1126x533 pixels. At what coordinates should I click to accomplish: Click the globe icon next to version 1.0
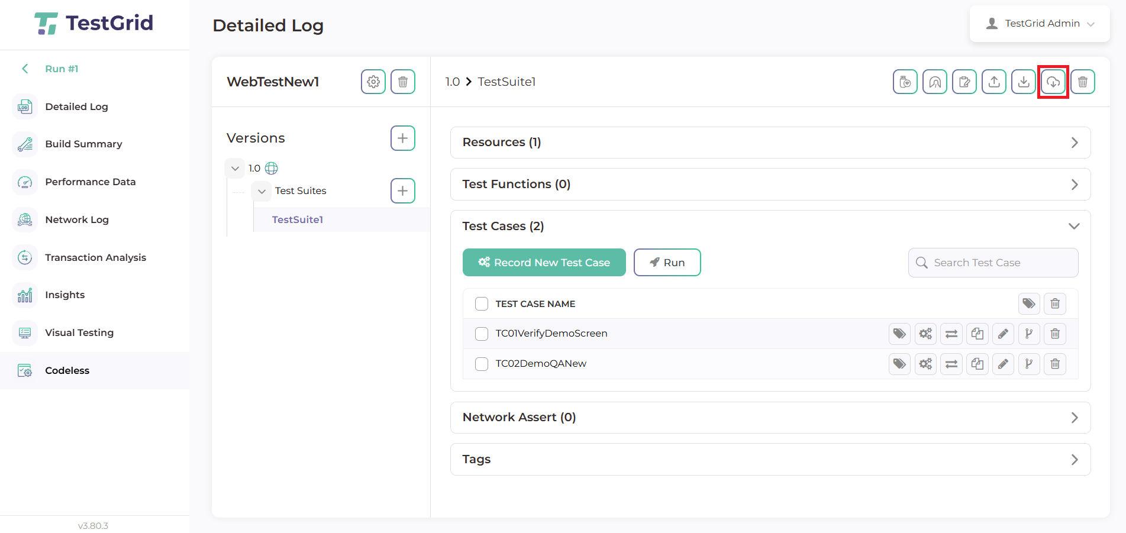[x=272, y=169]
